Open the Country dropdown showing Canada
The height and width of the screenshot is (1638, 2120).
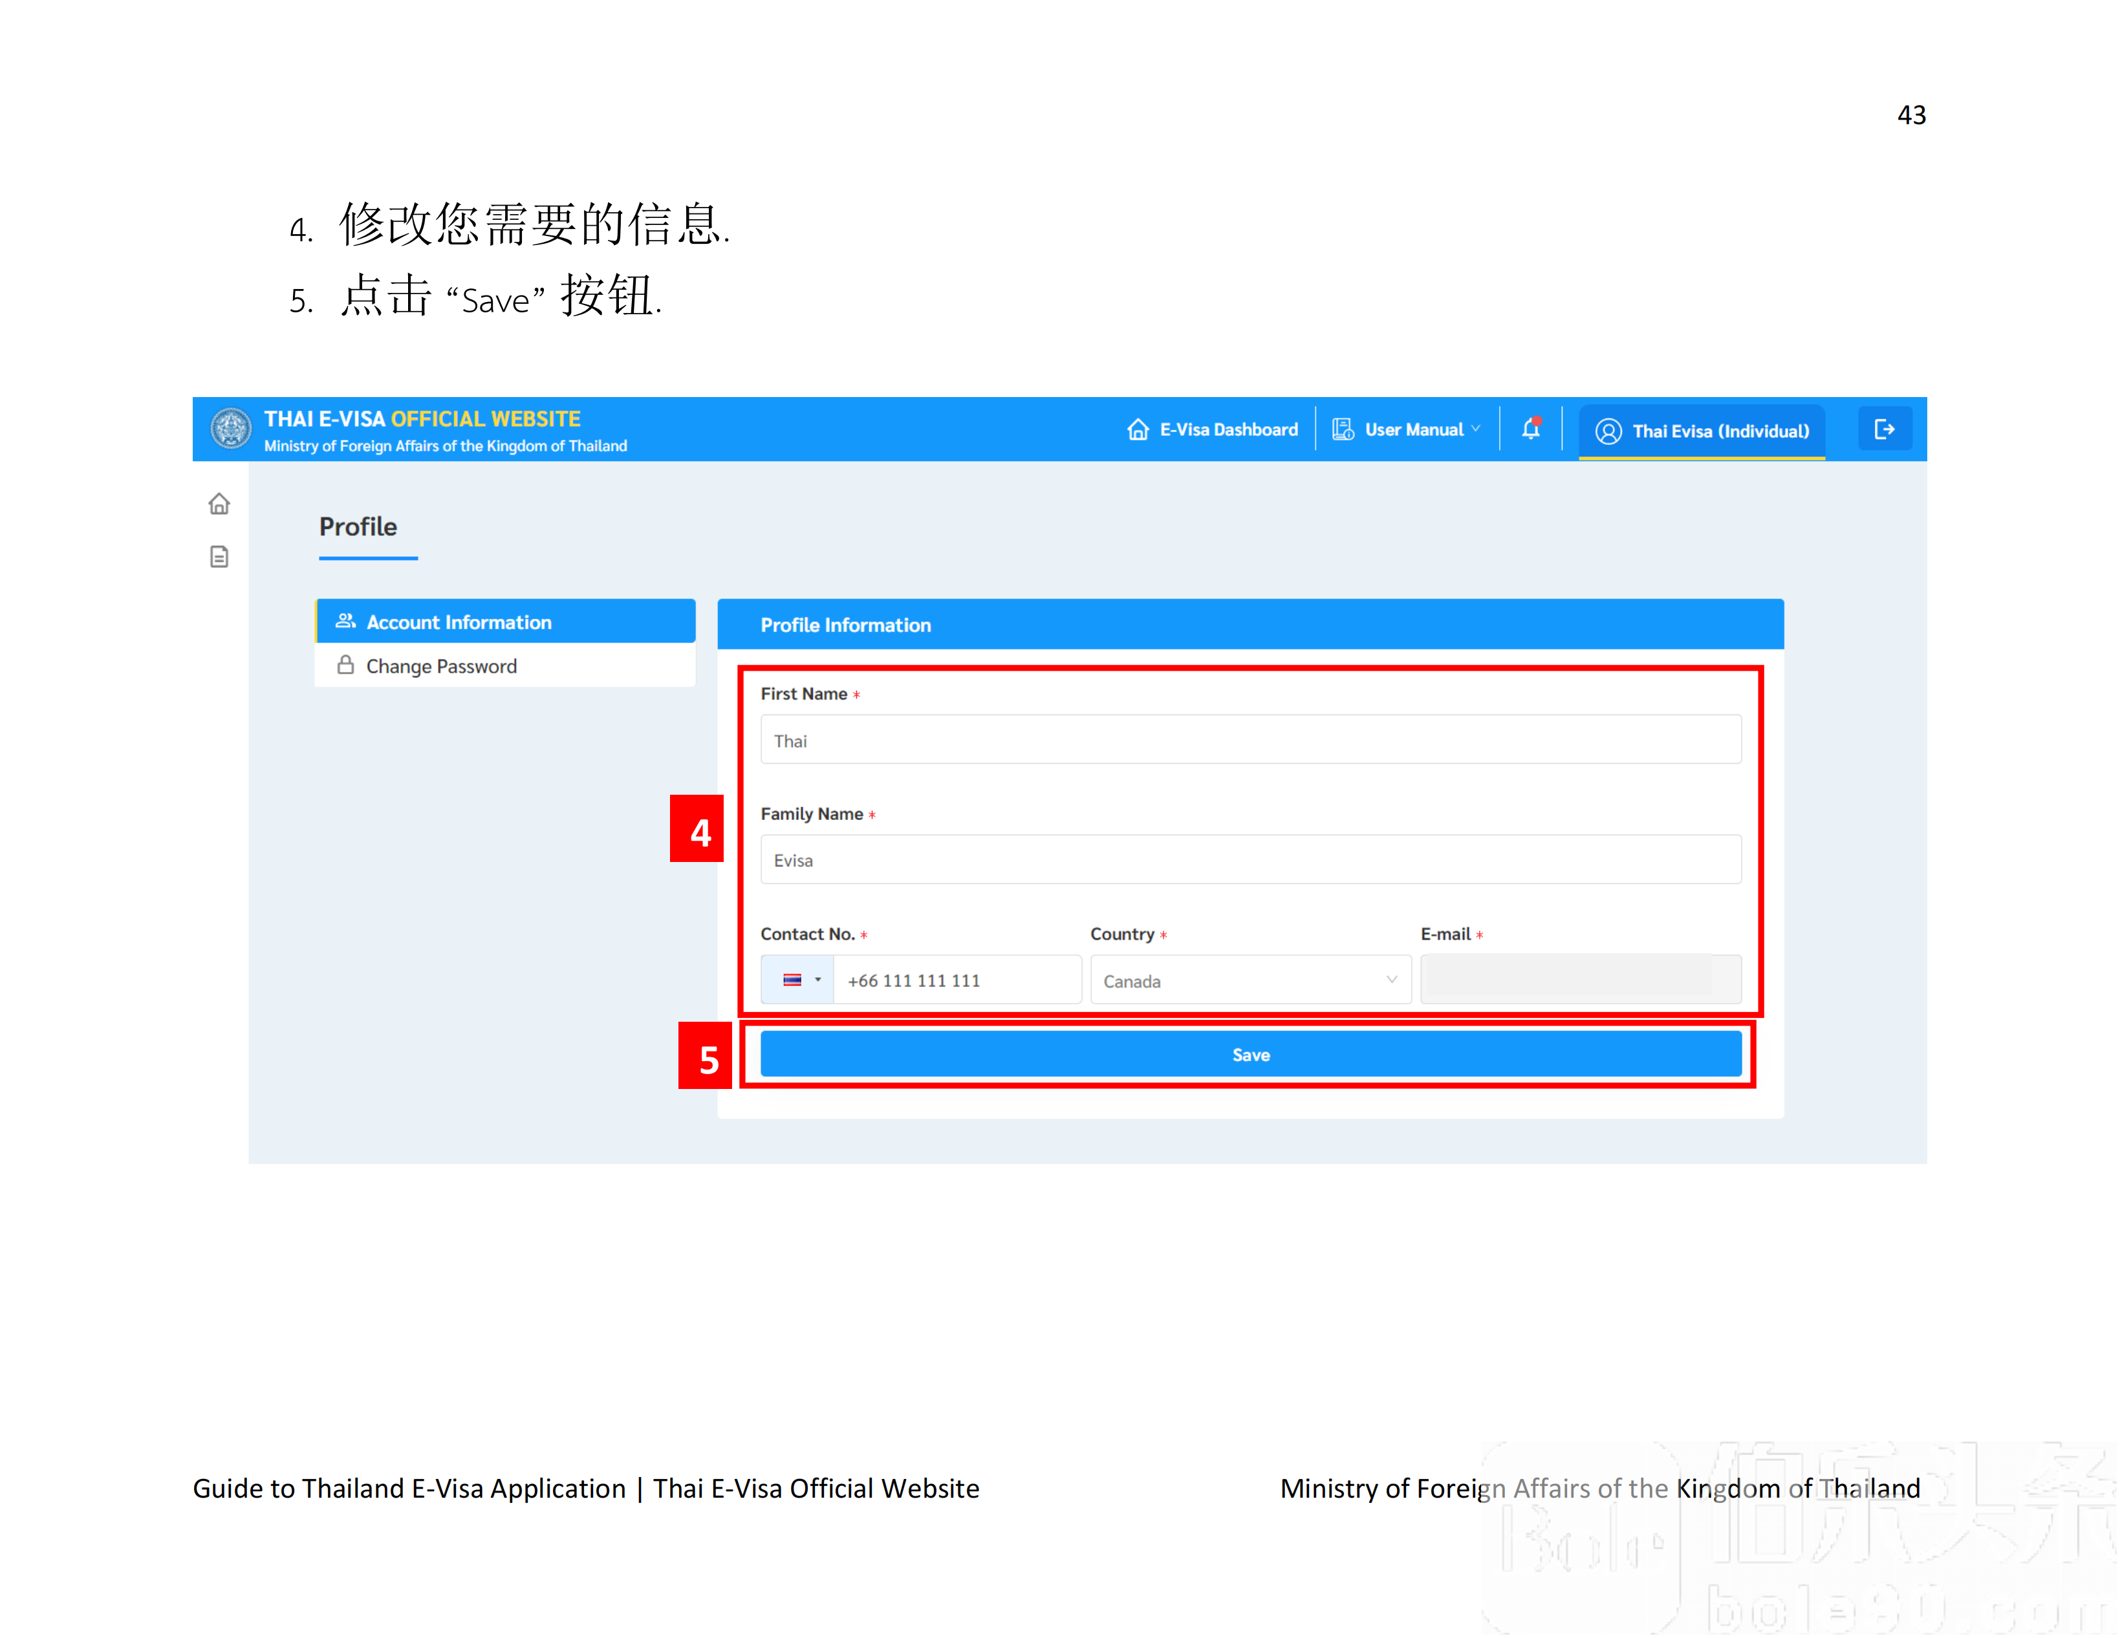click(x=1250, y=980)
